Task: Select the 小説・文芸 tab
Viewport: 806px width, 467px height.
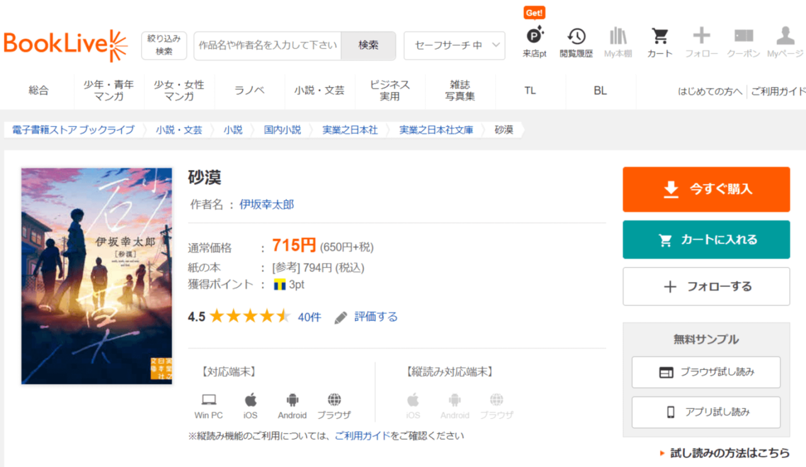Action: point(319,91)
